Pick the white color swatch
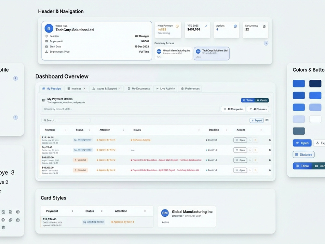 (315, 119)
